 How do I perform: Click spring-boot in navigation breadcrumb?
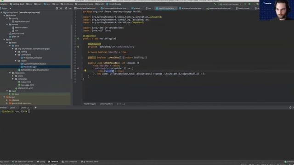coord(17,4)
